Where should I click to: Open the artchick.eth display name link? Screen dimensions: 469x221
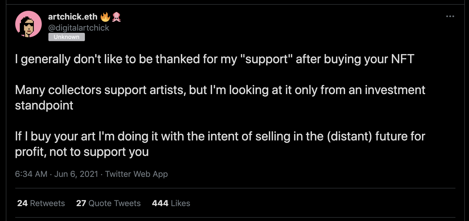tap(73, 17)
